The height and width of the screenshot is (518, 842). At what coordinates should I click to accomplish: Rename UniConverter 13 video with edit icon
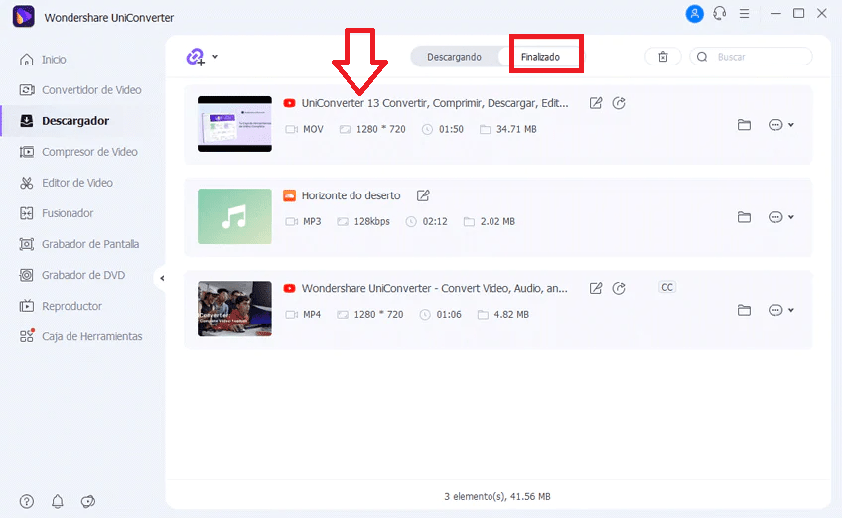coord(596,103)
